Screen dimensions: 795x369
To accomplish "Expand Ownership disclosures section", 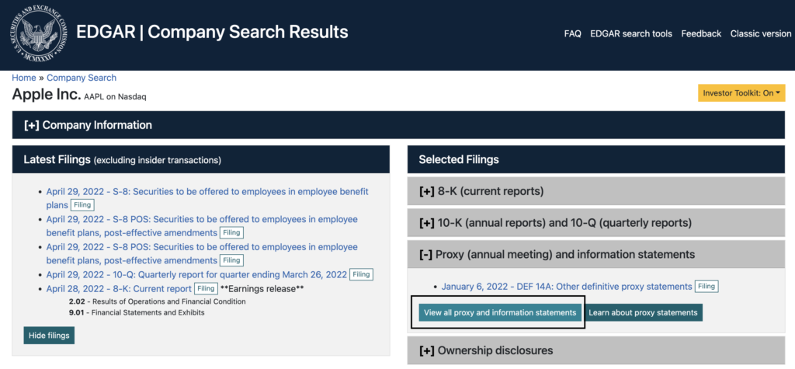I will (596, 350).
